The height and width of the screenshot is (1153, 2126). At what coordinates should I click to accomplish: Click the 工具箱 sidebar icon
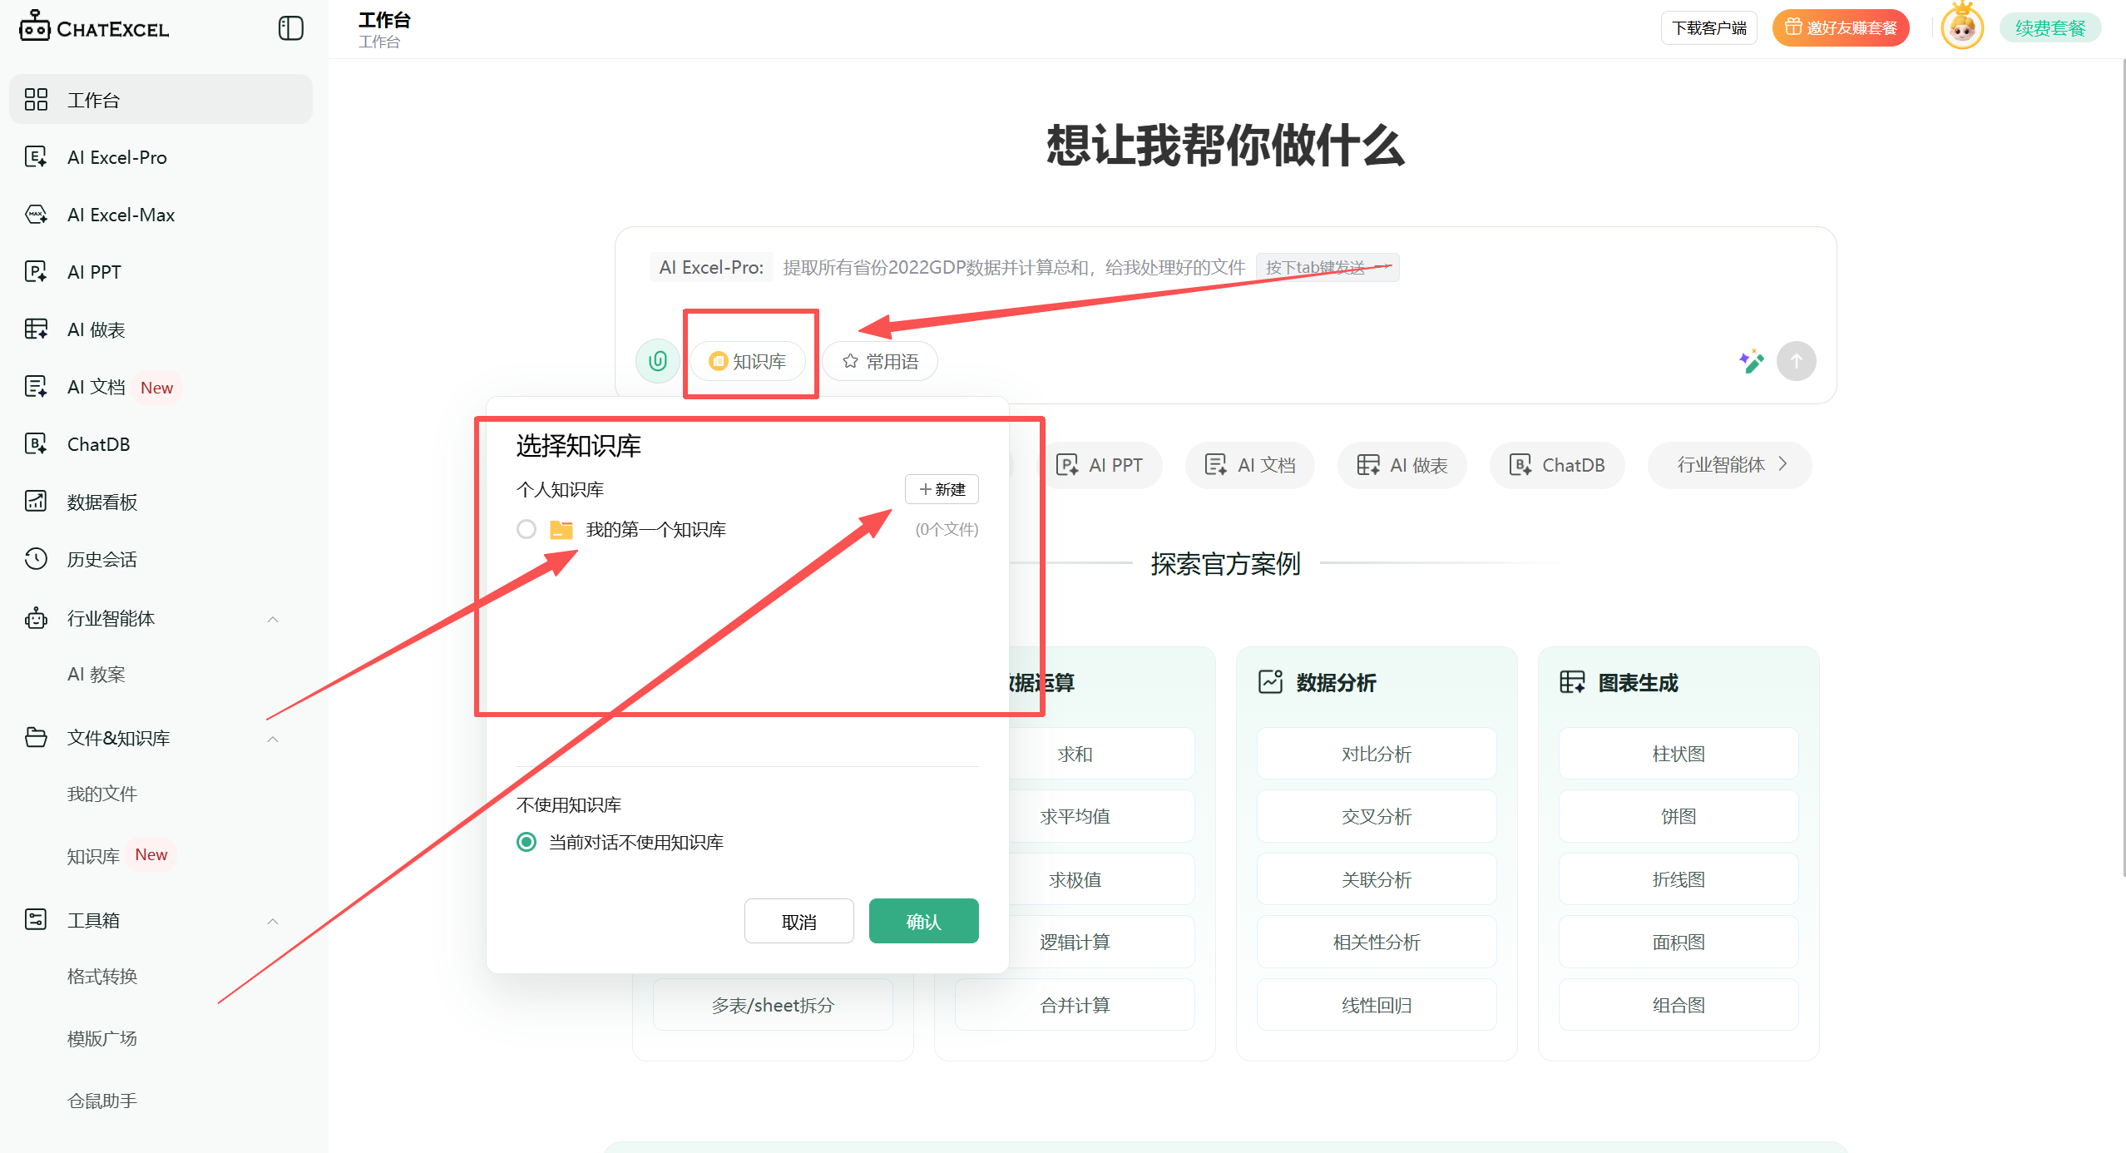coord(36,919)
